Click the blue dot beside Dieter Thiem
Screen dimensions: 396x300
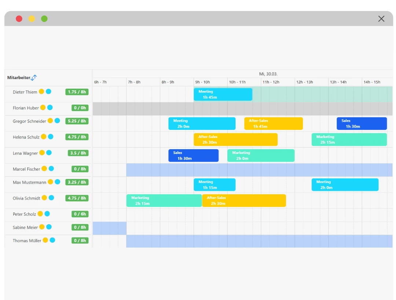click(x=48, y=91)
